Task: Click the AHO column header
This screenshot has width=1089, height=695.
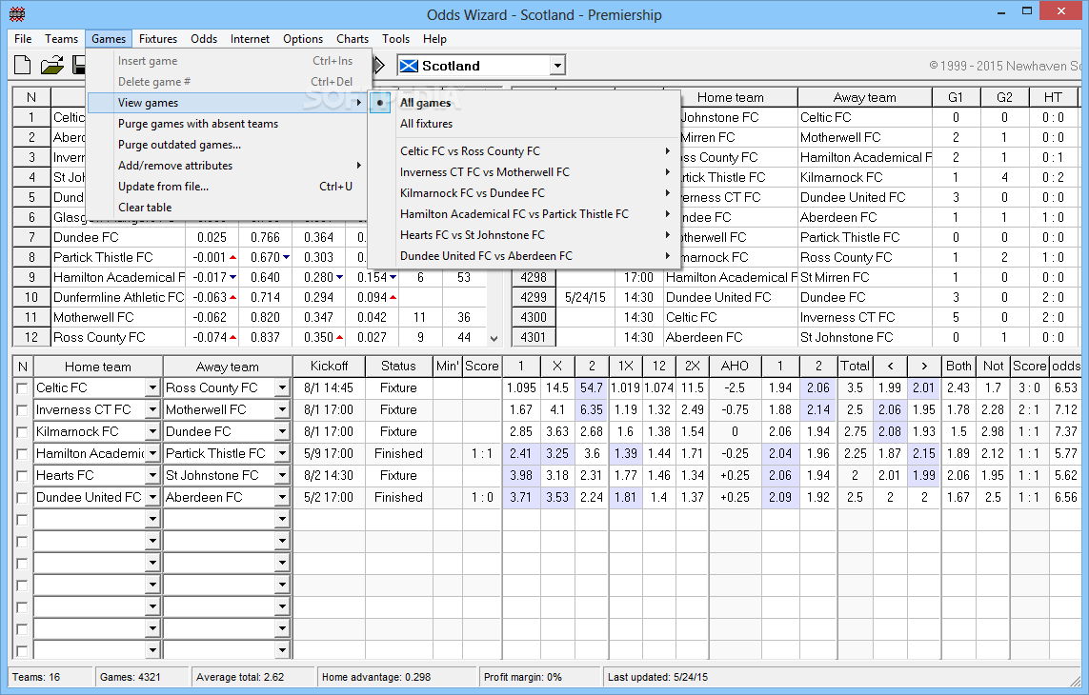Action: pos(735,366)
